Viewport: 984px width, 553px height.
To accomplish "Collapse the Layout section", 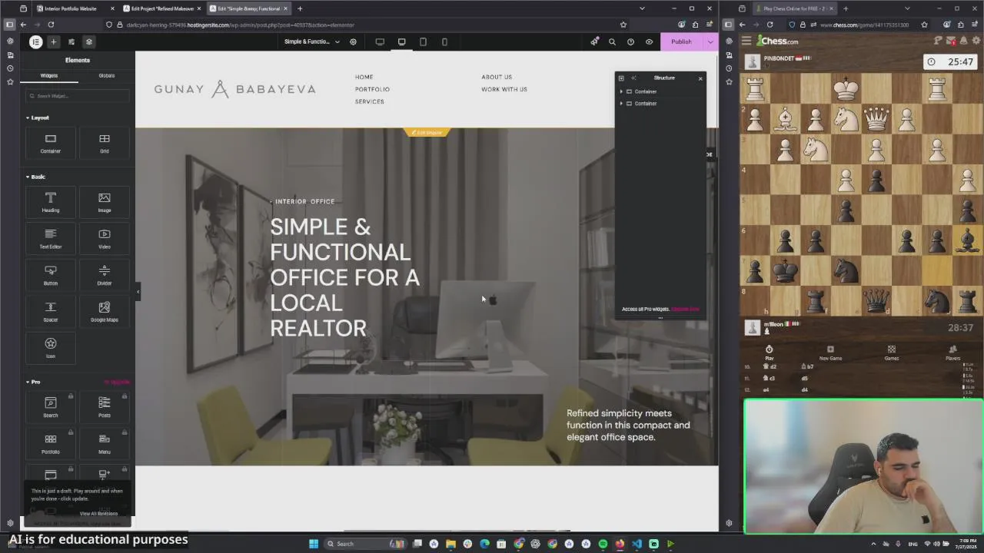I will [38, 118].
